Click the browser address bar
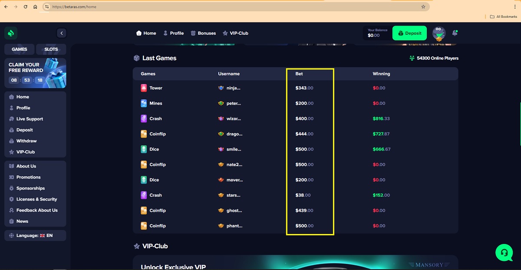Image resolution: width=521 pixels, height=270 pixels. [x=234, y=7]
